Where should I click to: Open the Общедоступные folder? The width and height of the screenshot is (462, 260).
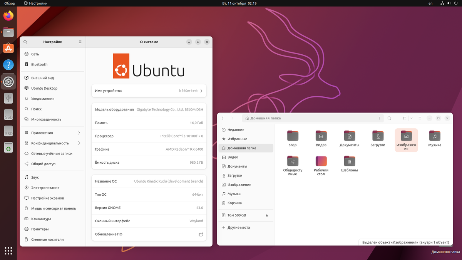[293, 166]
